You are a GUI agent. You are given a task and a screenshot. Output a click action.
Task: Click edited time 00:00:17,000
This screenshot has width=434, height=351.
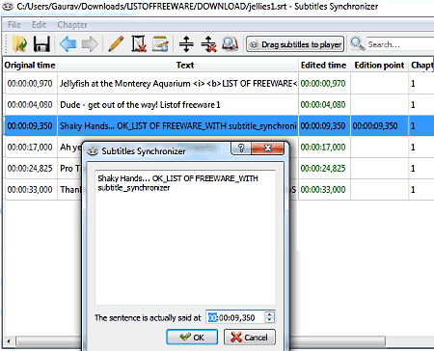pos(324,148)
